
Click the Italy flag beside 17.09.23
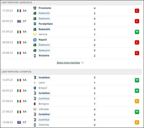[19, 11]
